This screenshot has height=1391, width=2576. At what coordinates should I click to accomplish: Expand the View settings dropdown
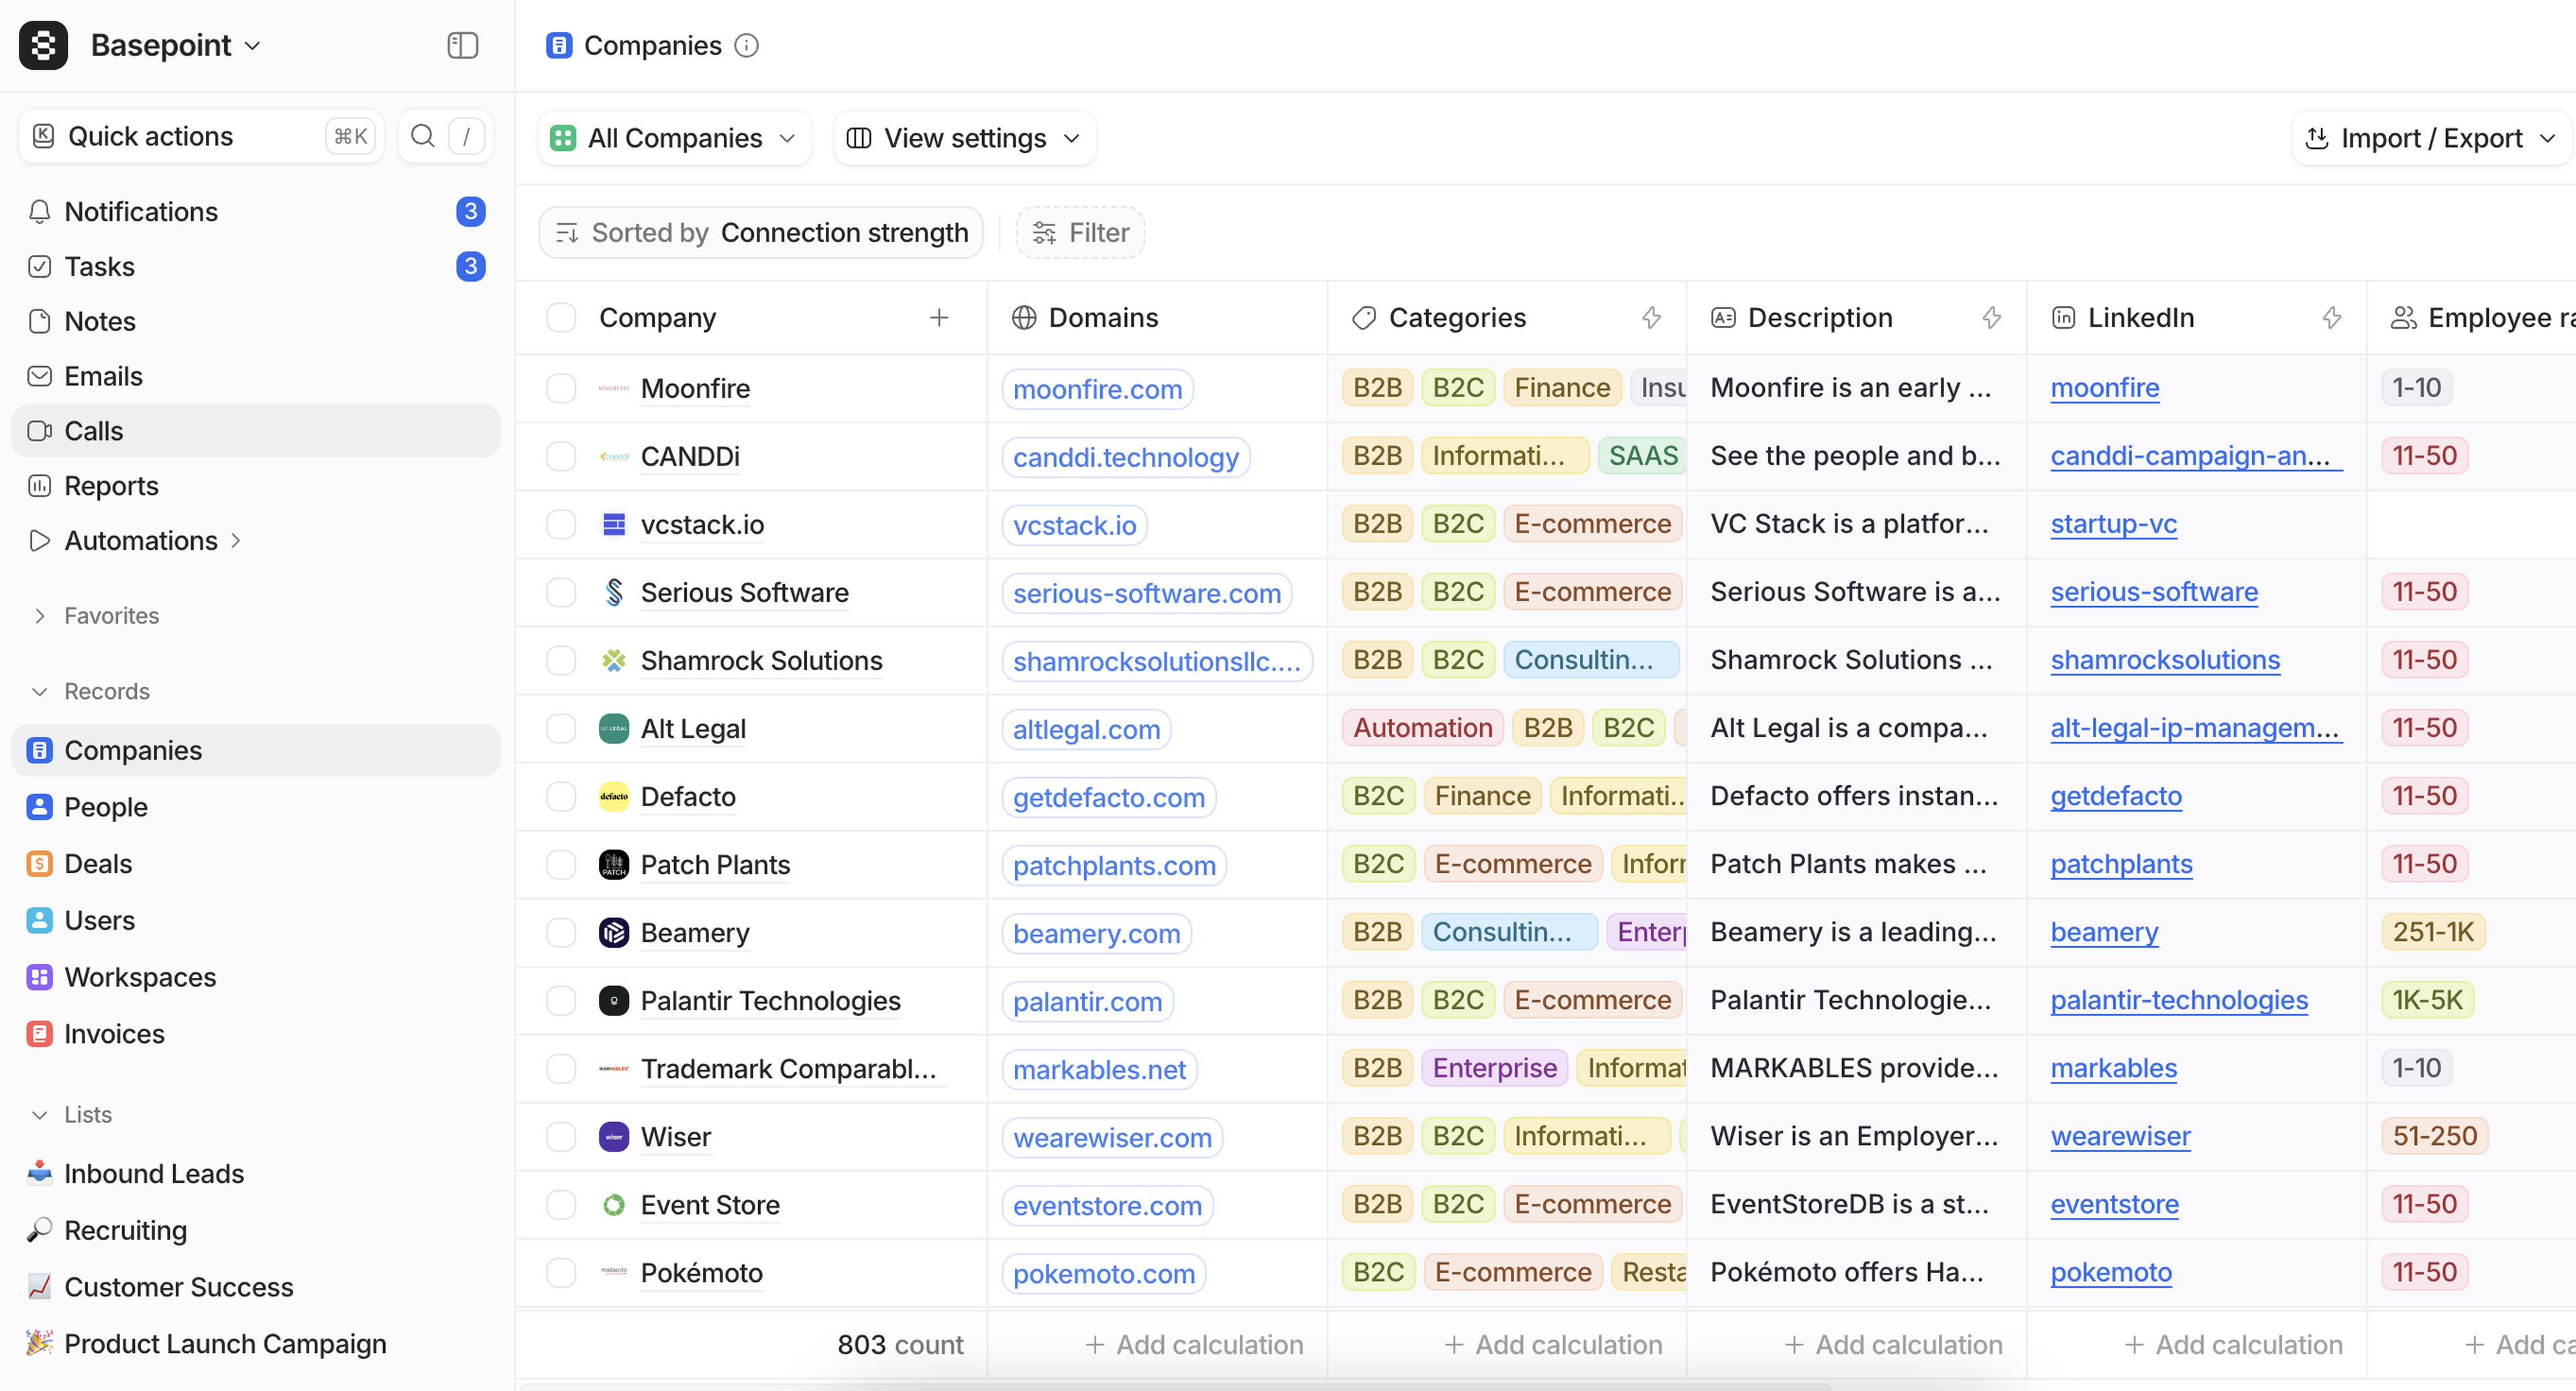(x=964, y=138)
